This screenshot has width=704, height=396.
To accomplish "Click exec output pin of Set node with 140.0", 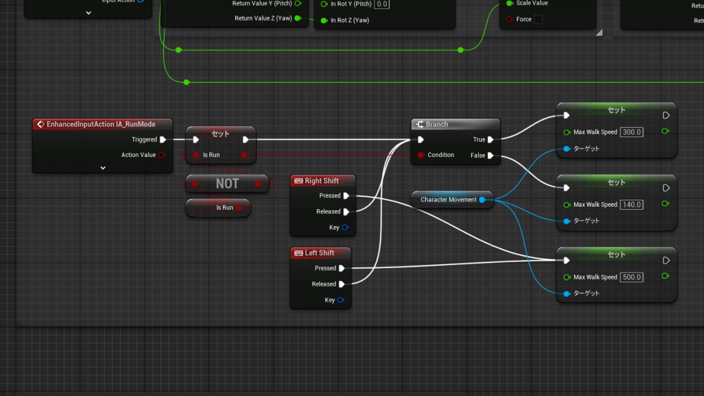I will 666,188.
